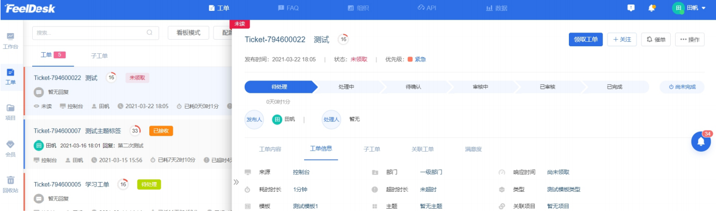Open 会员 in the left sidebar
This screenshot has width=716, height=213.
10,148
